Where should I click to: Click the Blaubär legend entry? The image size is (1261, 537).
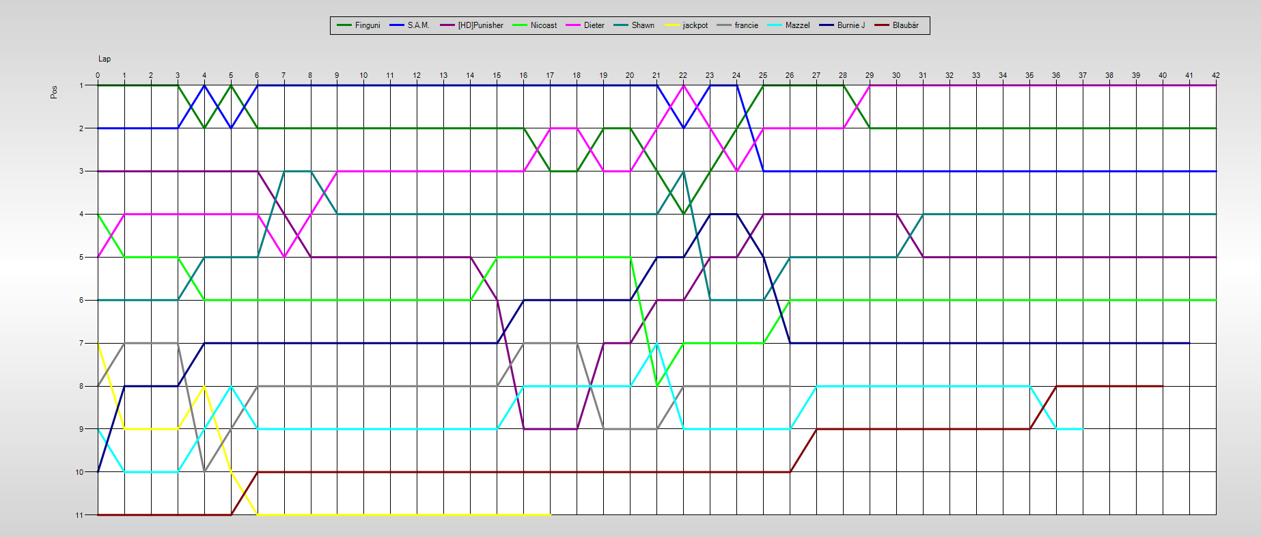(905, 25)
